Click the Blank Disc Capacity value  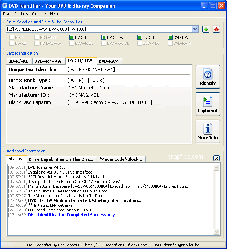point(109,102)
